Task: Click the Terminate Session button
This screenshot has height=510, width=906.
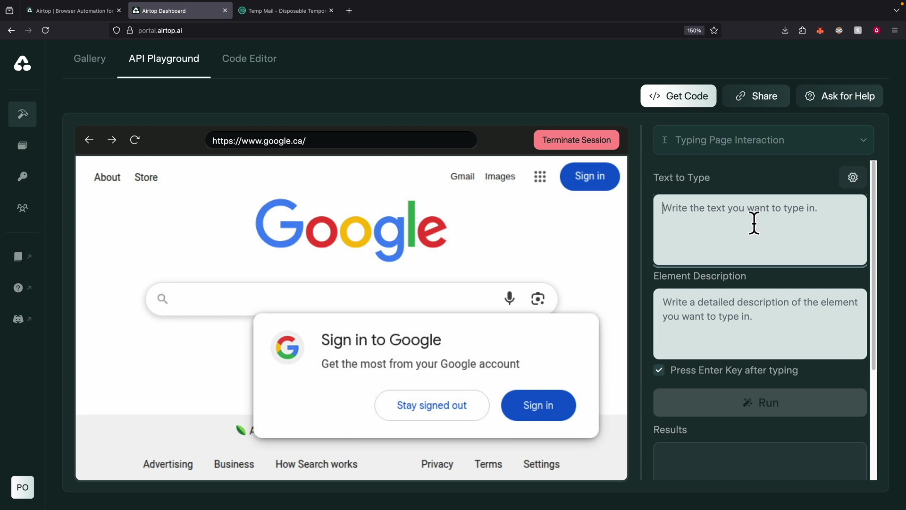Action: (576, 140)
